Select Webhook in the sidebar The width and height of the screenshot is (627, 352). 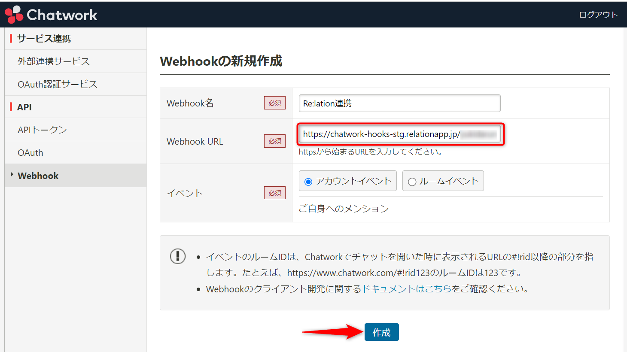76,176
